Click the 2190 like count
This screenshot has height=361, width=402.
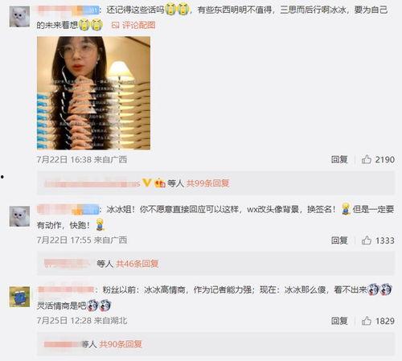coord(385,159)
